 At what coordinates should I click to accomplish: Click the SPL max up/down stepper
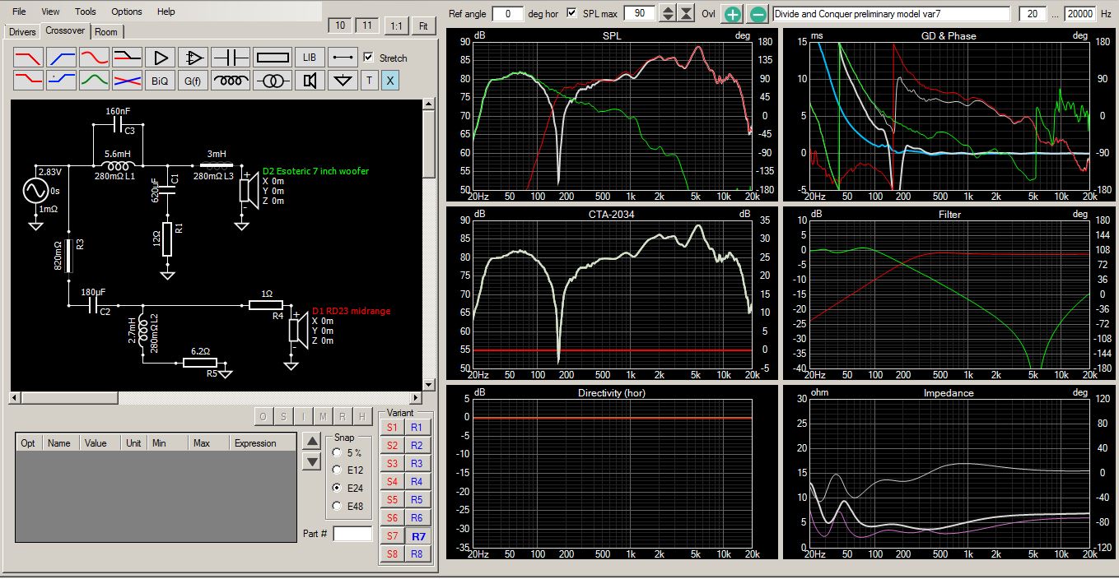tap(668, 14)
